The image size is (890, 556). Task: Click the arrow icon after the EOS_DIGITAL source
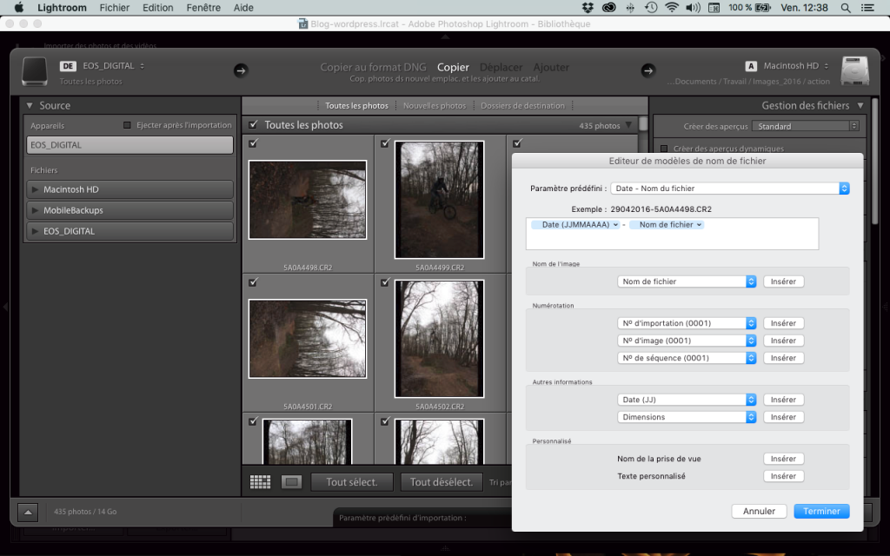coord(241,70)
